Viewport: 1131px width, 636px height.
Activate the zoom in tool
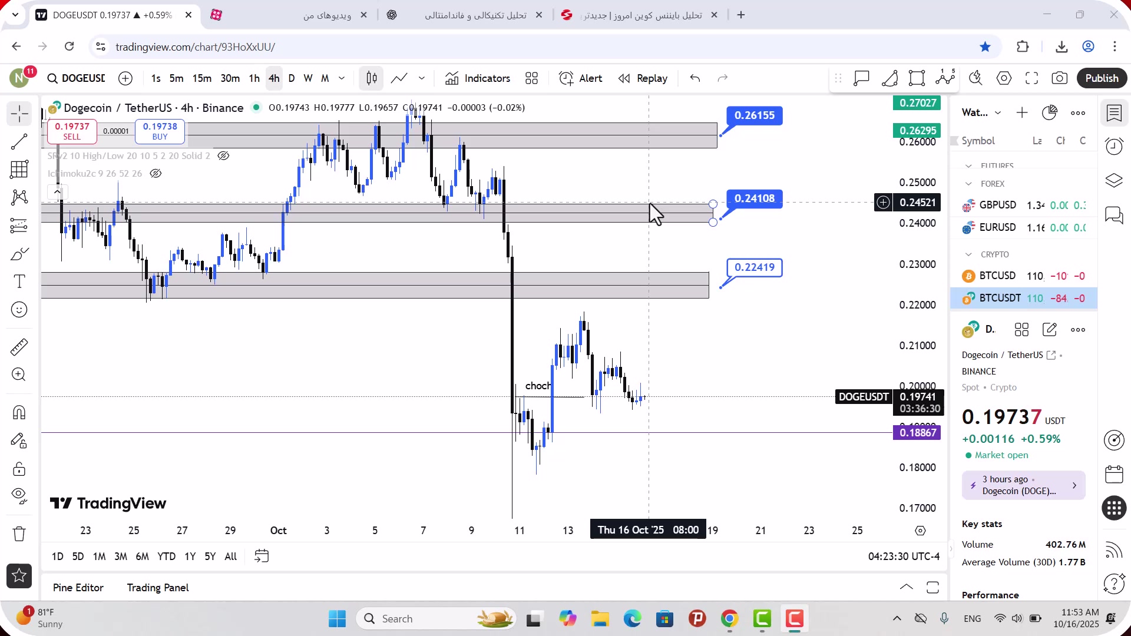pyautogui.click(x=19, y=375)
